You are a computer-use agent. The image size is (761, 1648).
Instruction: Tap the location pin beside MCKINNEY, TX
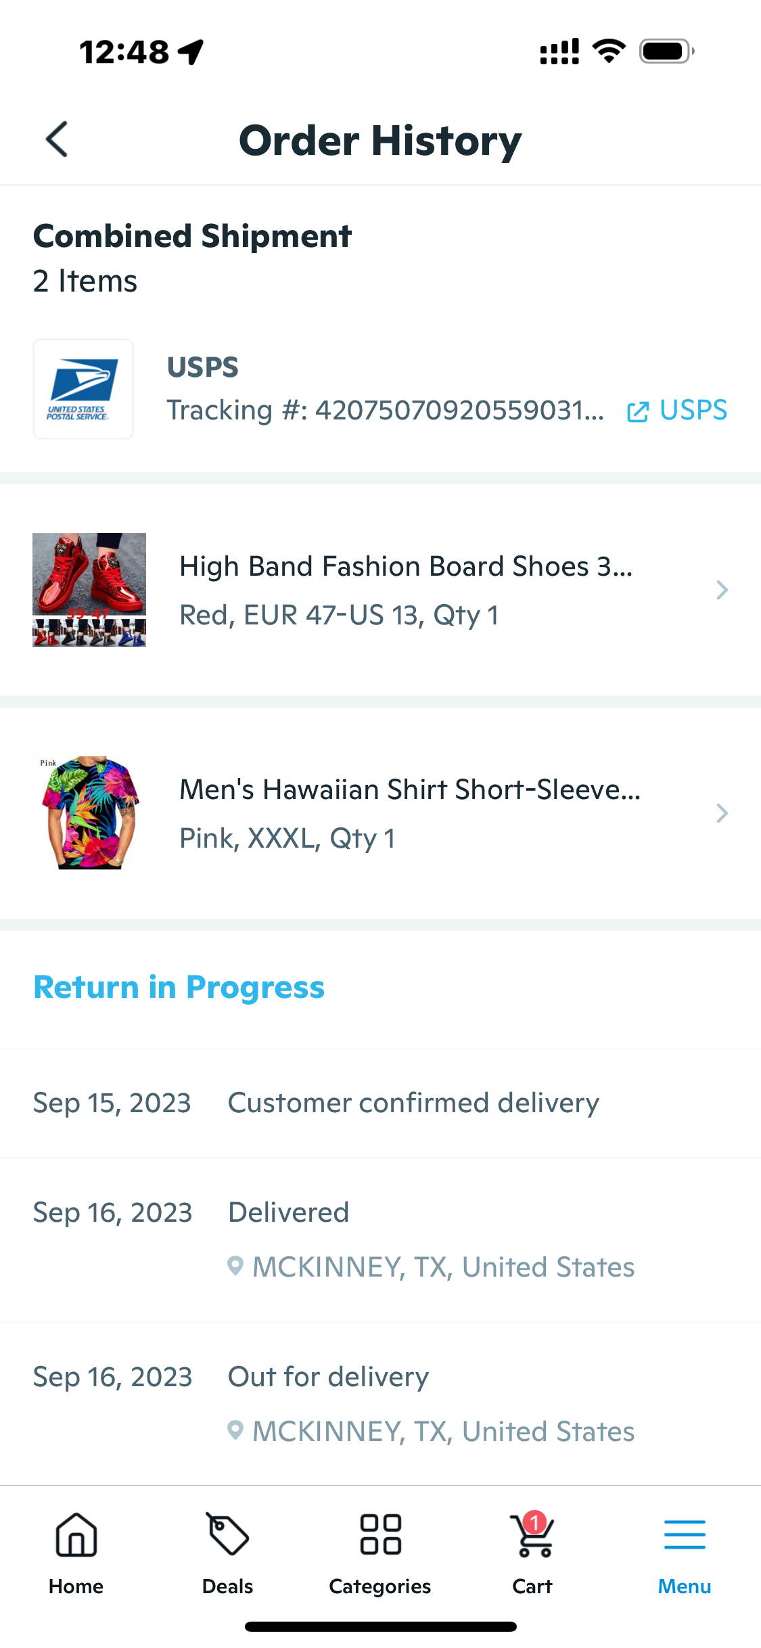236,1266
